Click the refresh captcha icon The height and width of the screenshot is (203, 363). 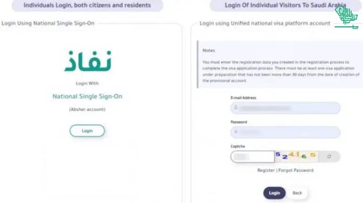(x=329, y=156)
